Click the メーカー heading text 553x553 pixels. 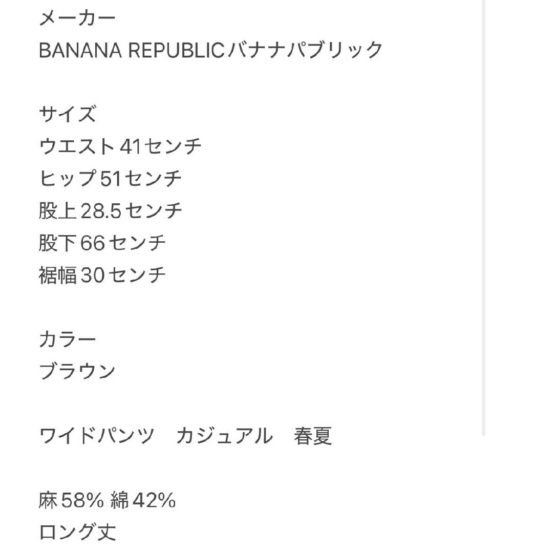tap(77, 18)
